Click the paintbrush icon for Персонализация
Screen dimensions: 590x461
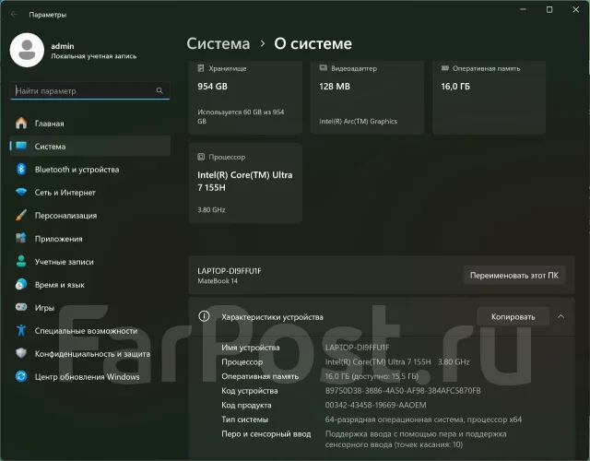(x=21, y=215)
